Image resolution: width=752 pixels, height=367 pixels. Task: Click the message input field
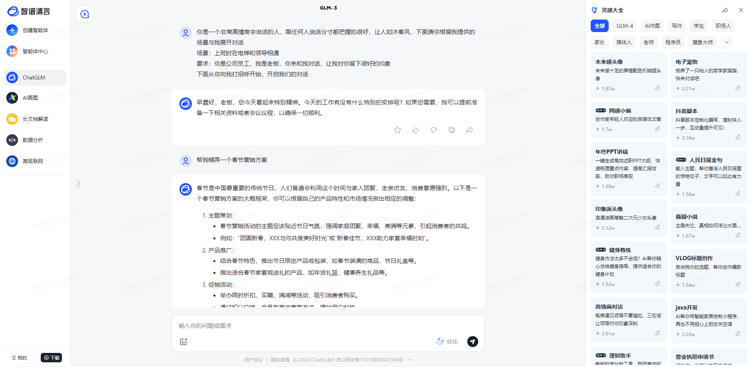328,326
